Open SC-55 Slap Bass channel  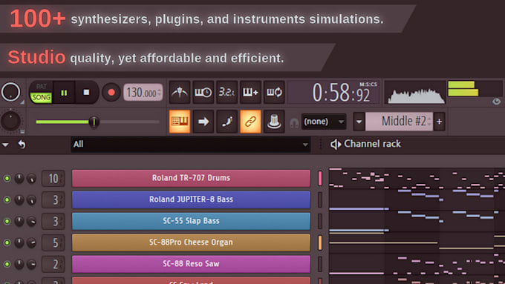point(191,221)
